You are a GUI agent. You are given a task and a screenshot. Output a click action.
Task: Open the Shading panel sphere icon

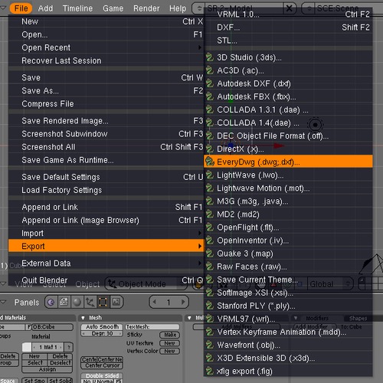click(x=77, y=303)
